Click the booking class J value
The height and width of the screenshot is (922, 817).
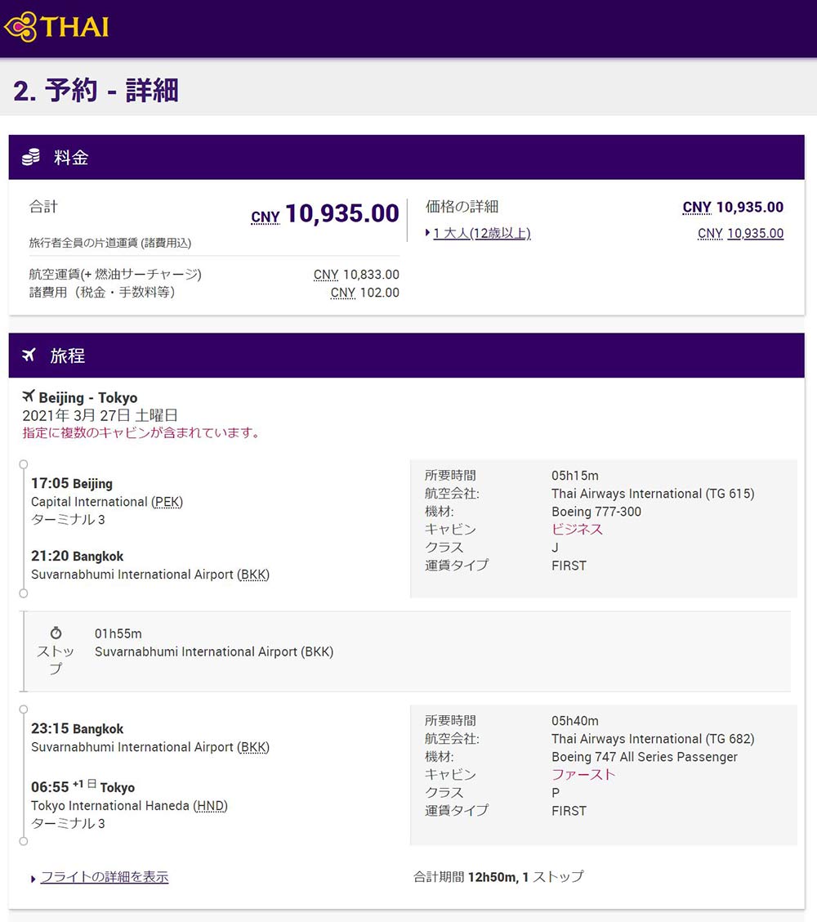[x=555, y=548]
